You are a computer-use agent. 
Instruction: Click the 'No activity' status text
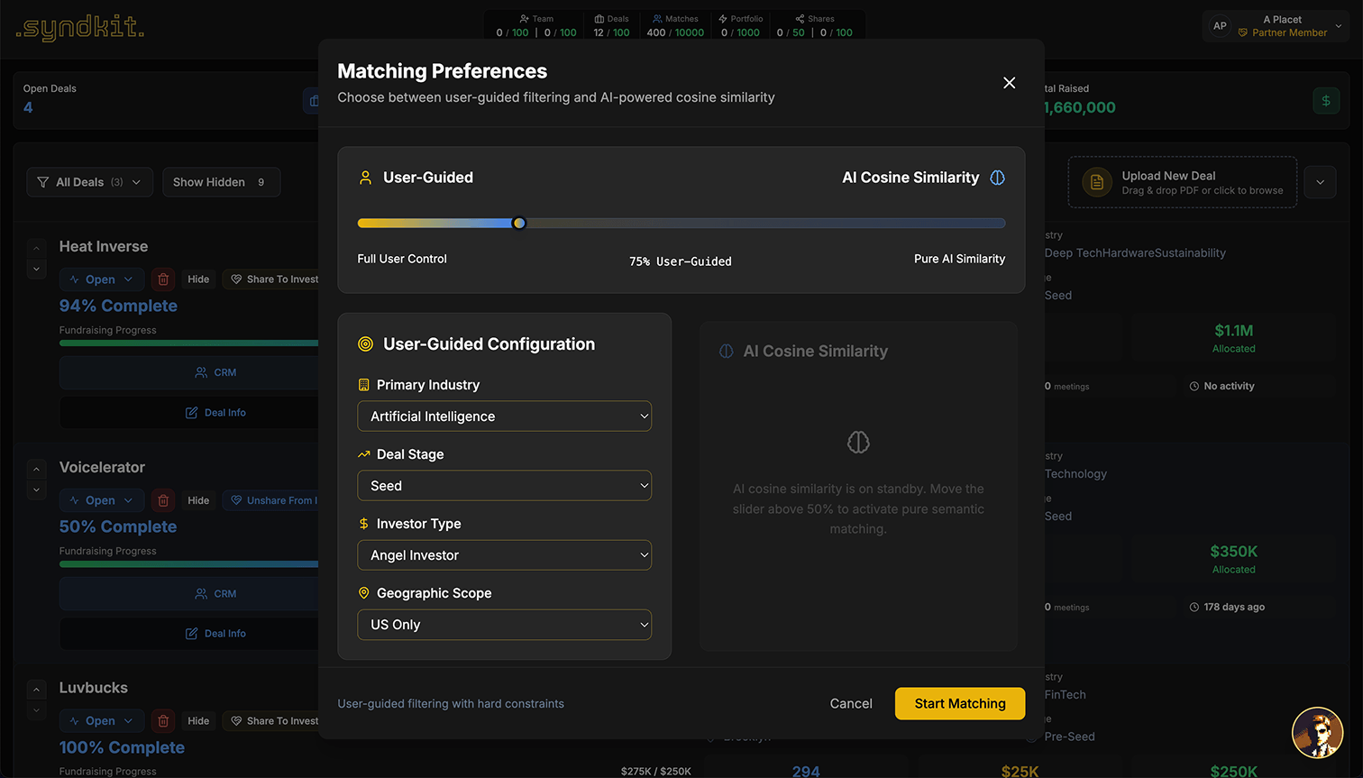1229,387
